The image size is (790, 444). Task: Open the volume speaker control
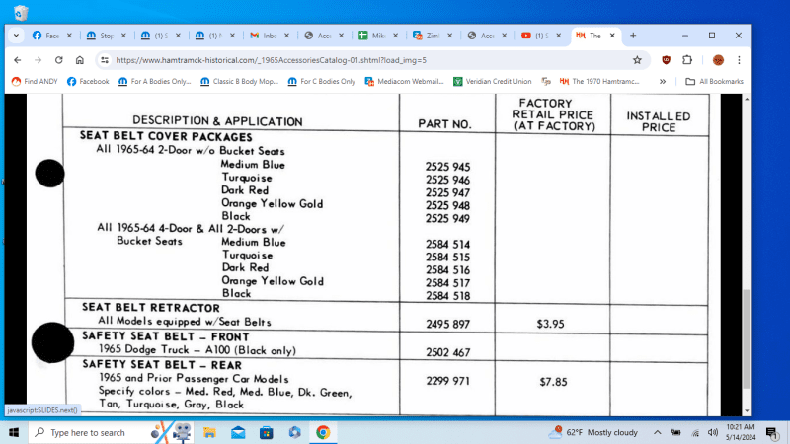[712, 432]
